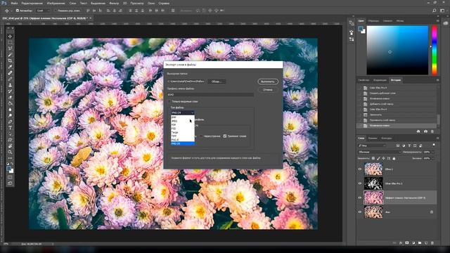Click the delete layer trash icon at Layers bottom
Image resolution: width=450 pixels, height=253 pixels.
coord(432,243)
